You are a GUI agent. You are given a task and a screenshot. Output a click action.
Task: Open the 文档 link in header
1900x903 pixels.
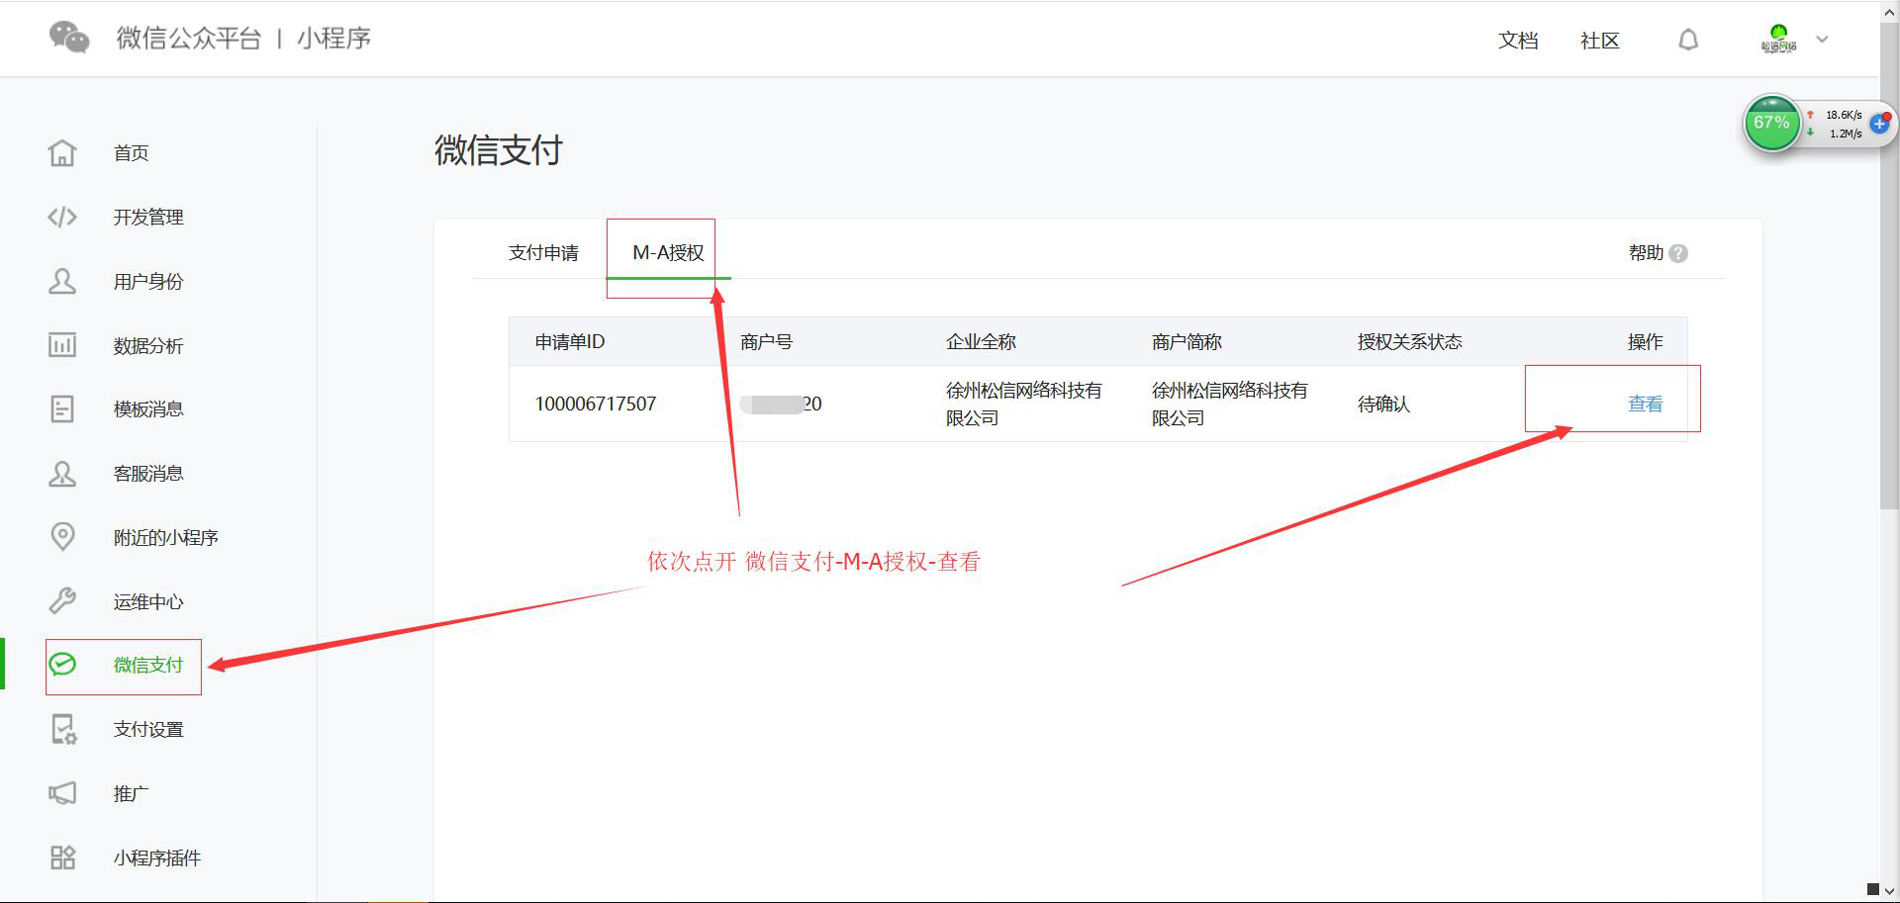(1518, 41)
